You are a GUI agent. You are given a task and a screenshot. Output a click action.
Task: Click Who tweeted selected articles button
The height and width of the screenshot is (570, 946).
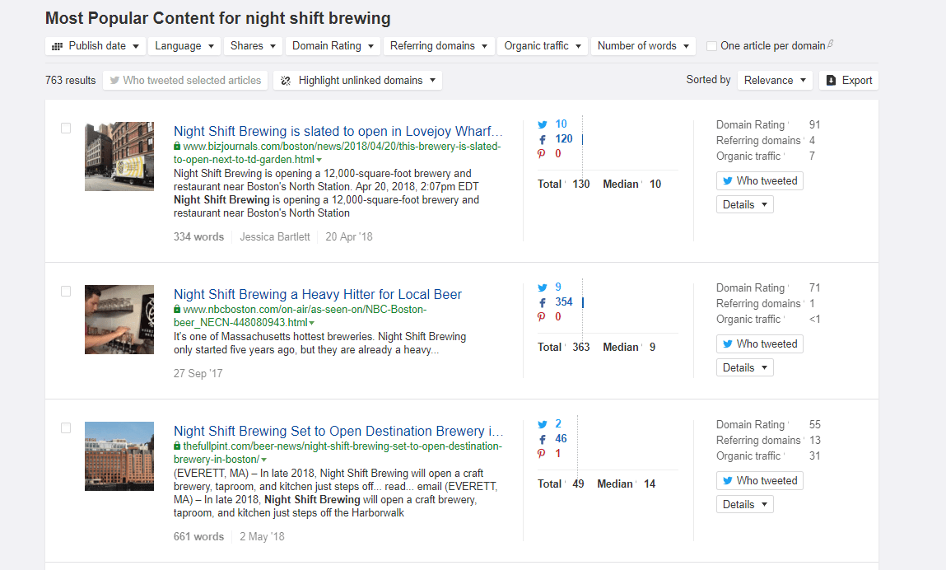[x=186, y=80]
